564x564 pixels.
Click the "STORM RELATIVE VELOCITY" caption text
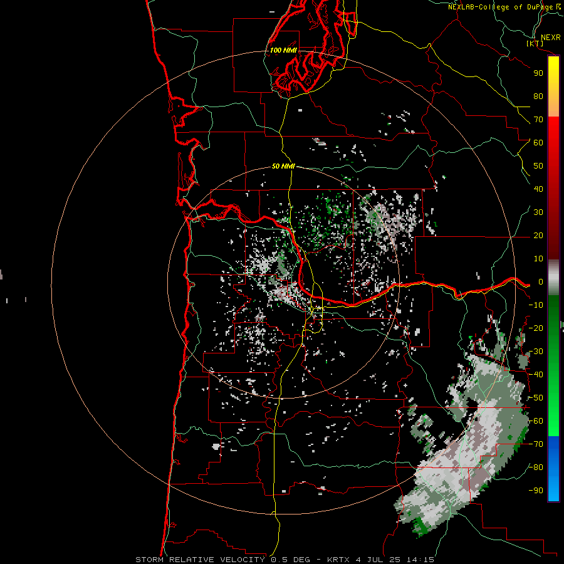click(x=200, y=560)
